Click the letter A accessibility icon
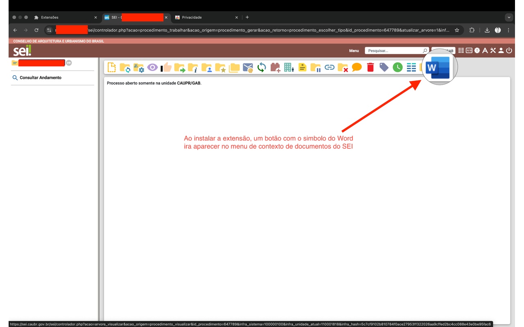Screen dimensions: 524x327 tap(485, 51)
